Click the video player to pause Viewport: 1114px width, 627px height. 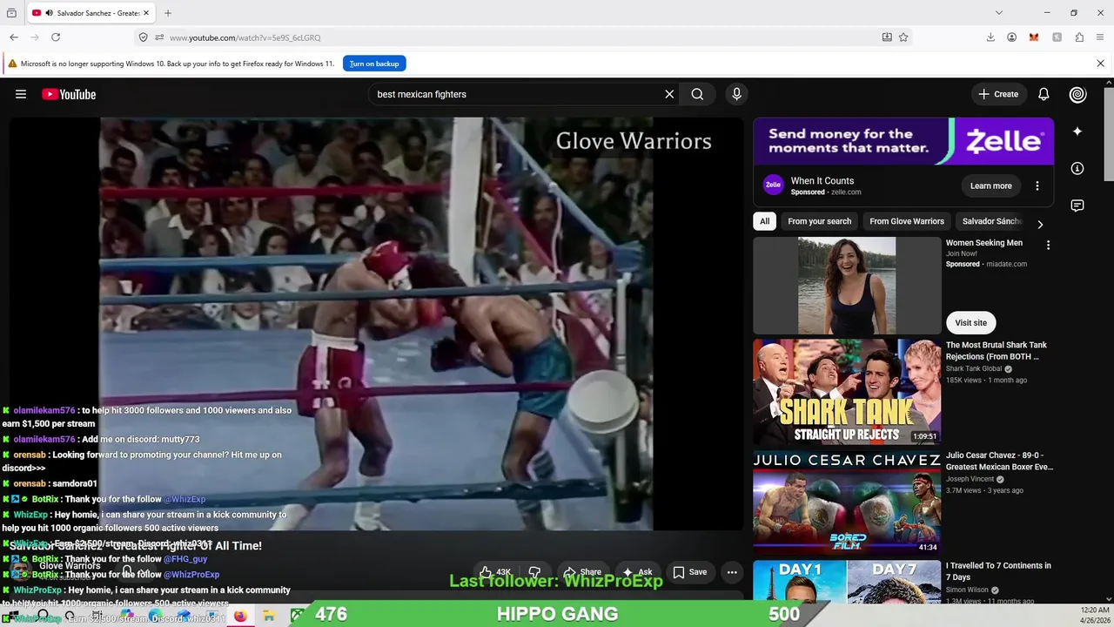pos(376,324)
